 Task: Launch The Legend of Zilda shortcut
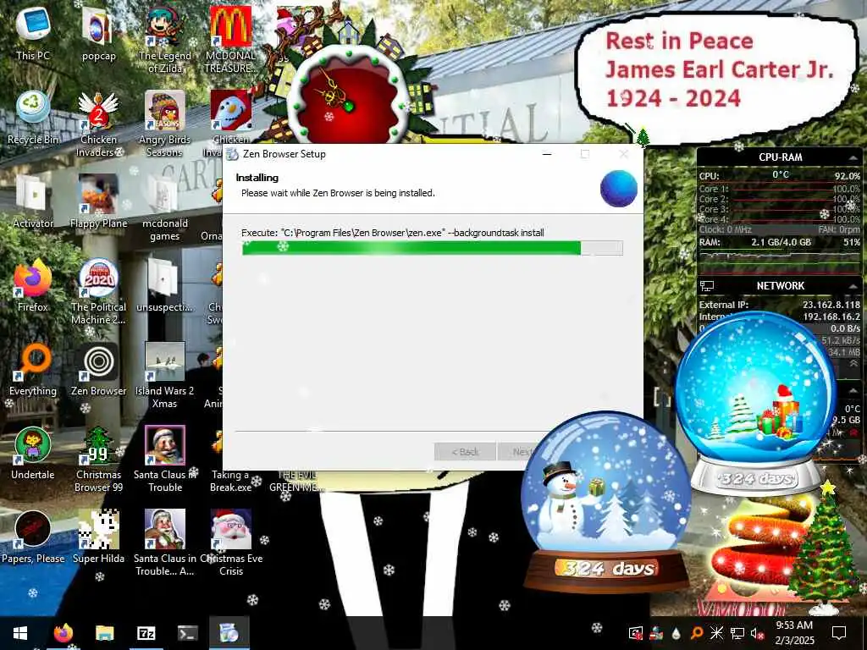pos(165,39)
